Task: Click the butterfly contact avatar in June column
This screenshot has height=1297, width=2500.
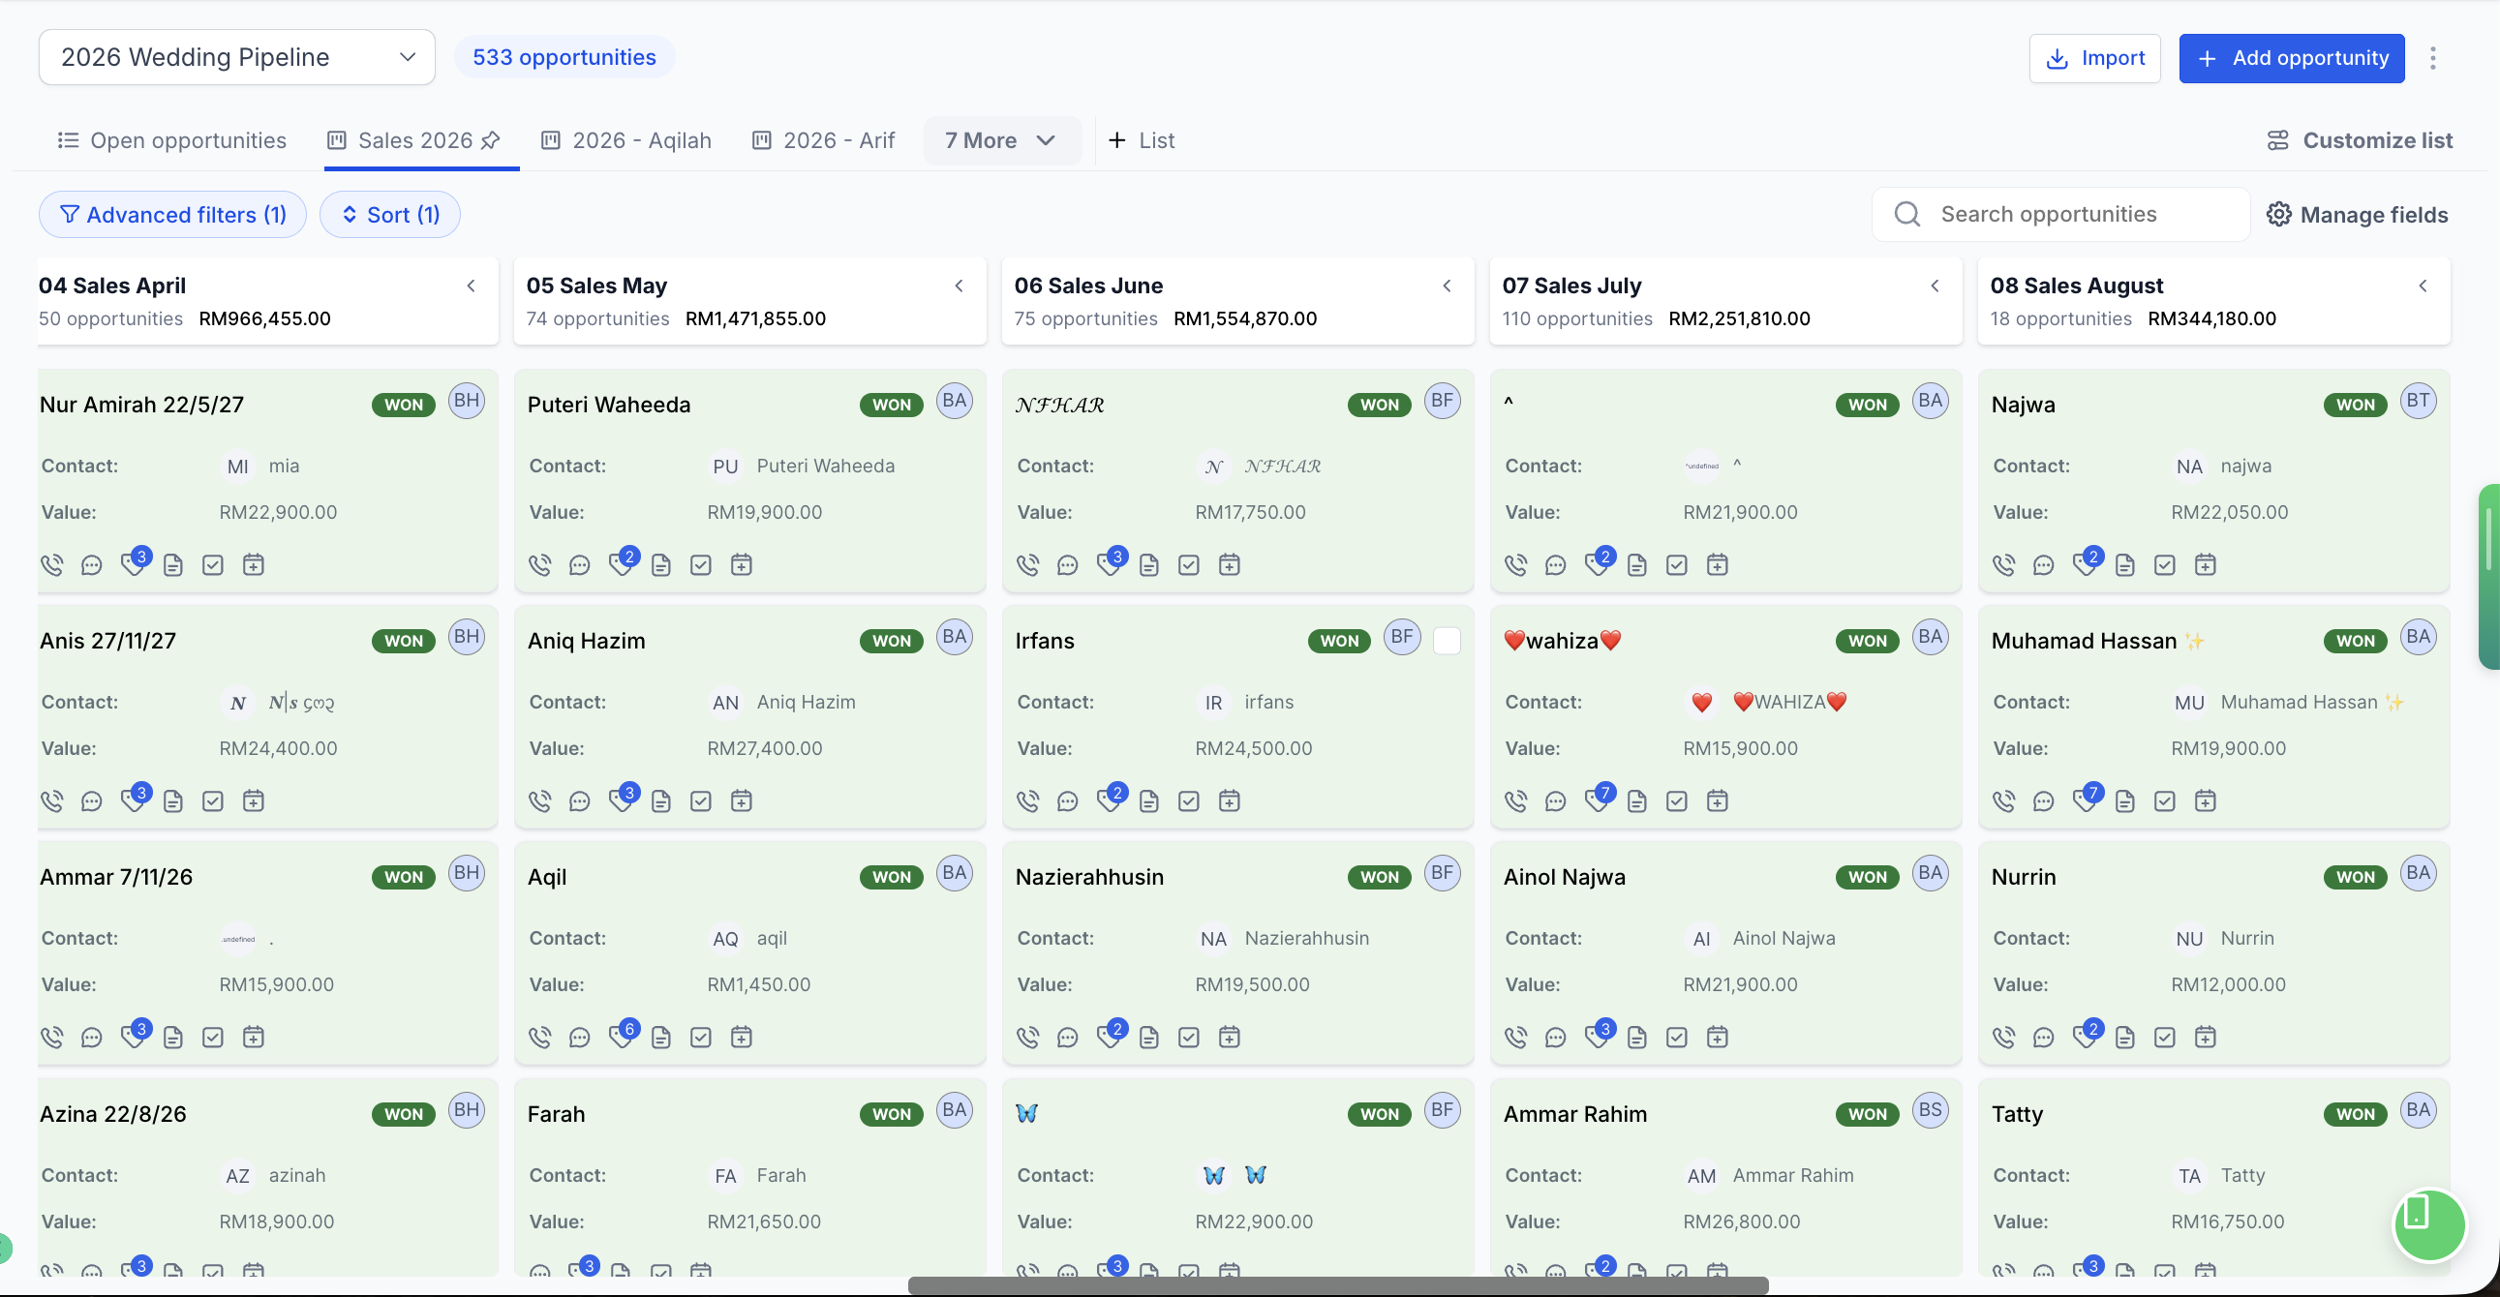Action: pos(1213,1175)
